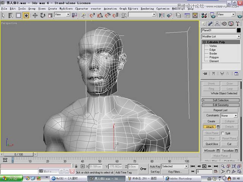
Task: Enable the Split checkbox
Action: click(223, 133)
